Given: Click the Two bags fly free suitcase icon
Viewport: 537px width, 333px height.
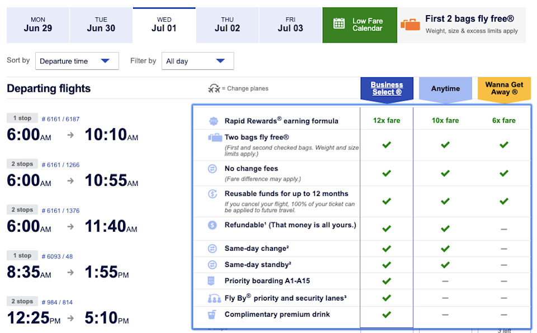Looking at the screenshot, I should [x=215, y=138].
